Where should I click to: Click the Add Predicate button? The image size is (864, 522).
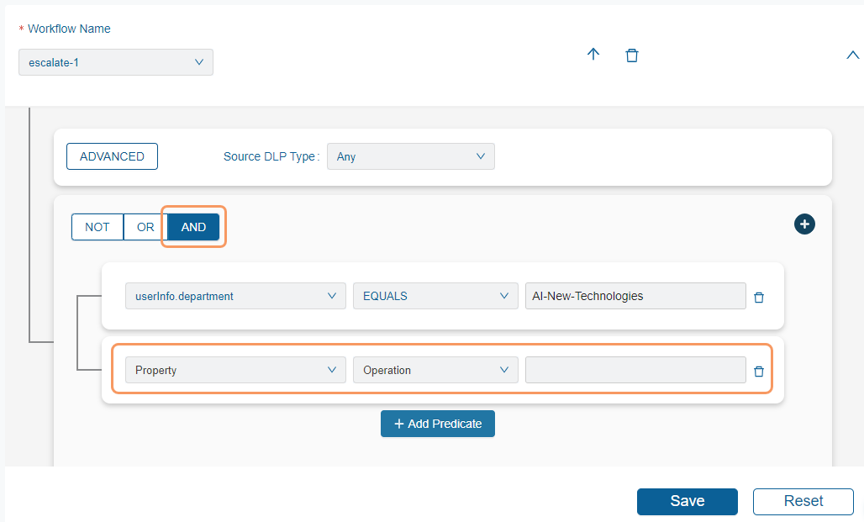[x=437, y=424]
